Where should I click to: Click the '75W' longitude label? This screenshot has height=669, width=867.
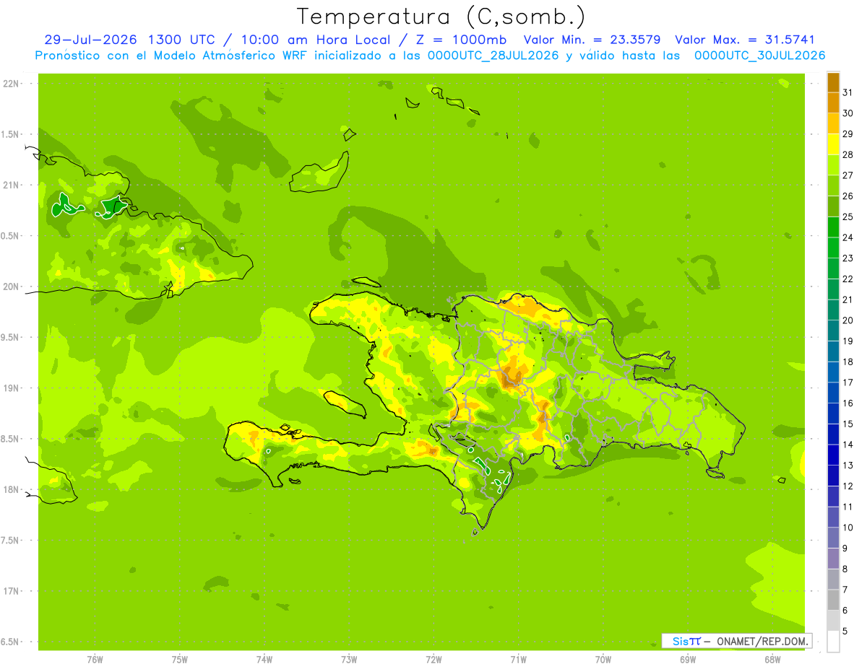(179, 660)
